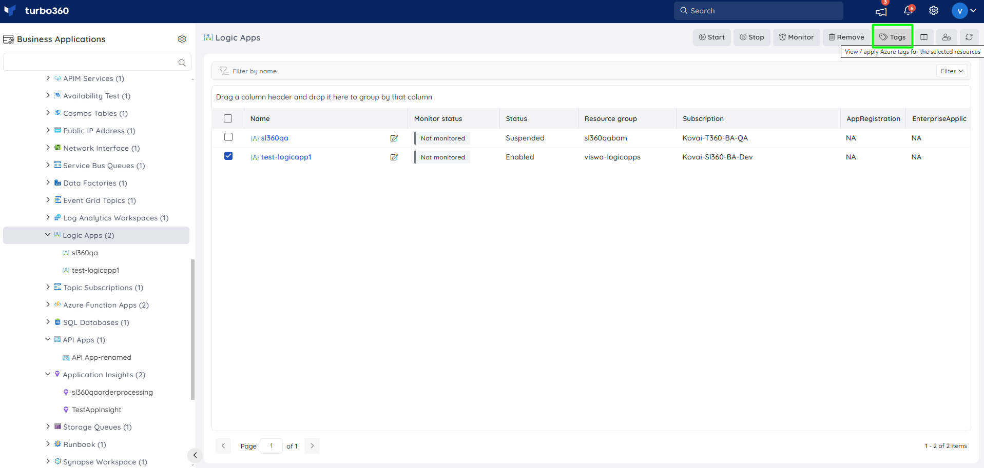
Task: Select sl360qaorderprocessing in the tree
Action: [112, 392]
